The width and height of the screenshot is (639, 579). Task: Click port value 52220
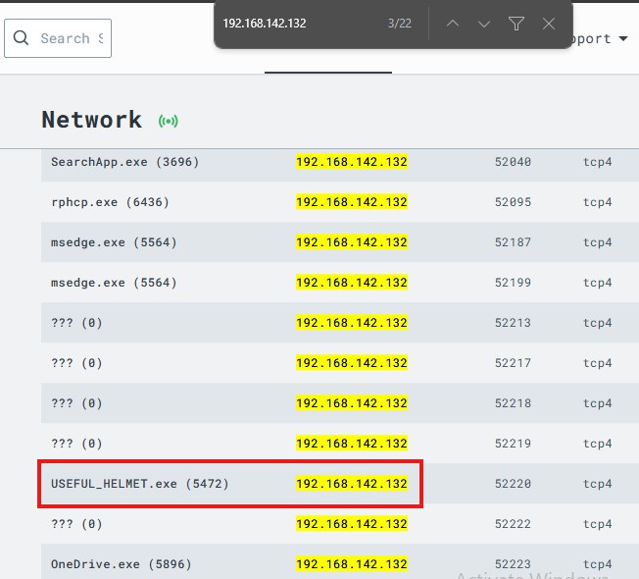pos(513,484)
